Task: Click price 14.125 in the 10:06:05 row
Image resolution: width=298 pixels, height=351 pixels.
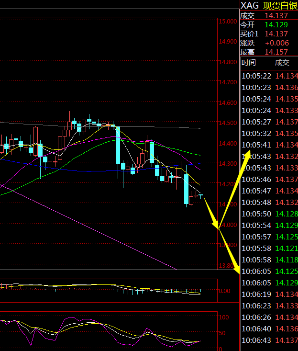Action: pyautogui.click(x=287, y=272)
